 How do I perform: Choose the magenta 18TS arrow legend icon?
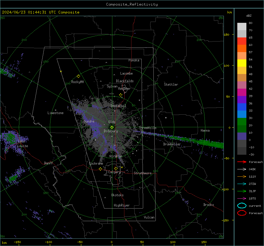click(242, 198)
